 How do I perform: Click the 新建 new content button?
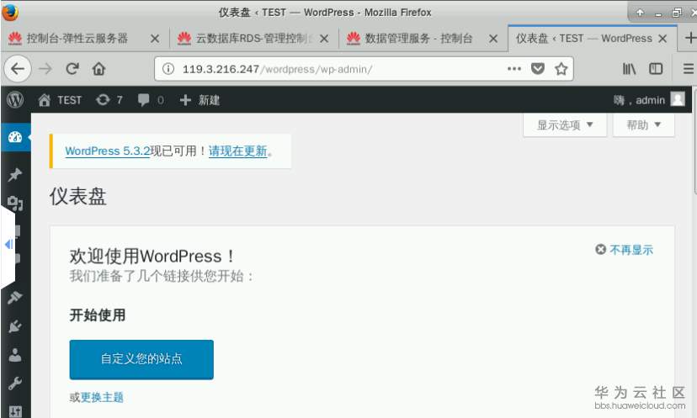pos(200,100)
